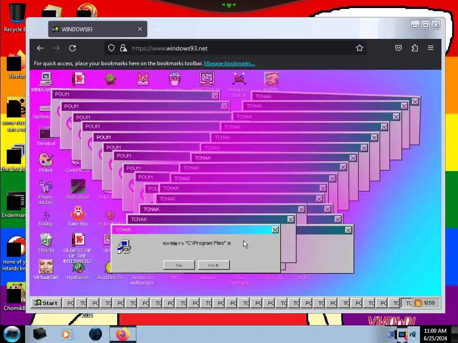
Task: Click the Firefox forward arrow
Action: click(x=56, y=48)
